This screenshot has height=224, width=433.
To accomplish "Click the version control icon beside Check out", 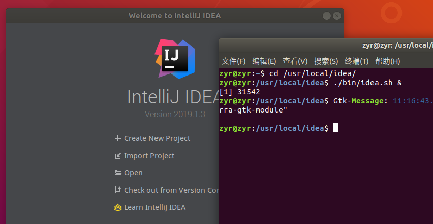I will tap(118, 190).
